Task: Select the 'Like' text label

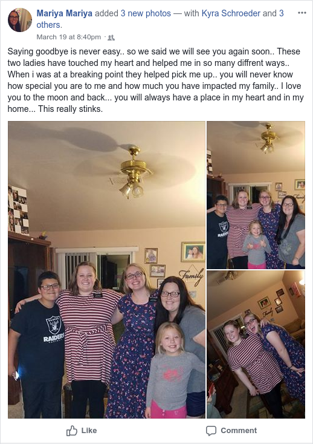Action: [x=89, y=431]
